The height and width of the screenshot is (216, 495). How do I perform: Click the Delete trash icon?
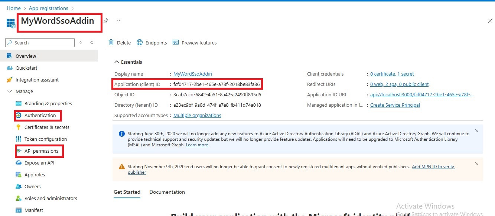[111, 43]
